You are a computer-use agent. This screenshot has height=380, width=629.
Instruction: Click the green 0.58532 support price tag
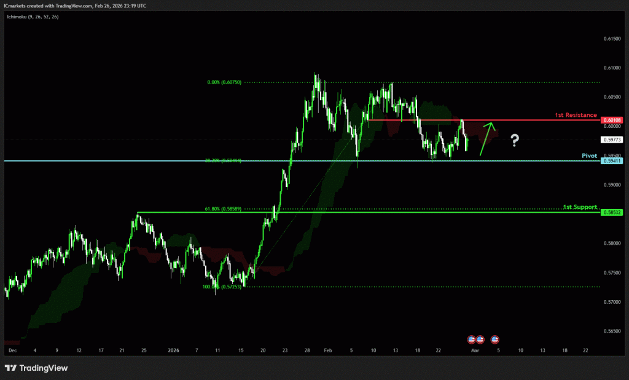[612, 212]
